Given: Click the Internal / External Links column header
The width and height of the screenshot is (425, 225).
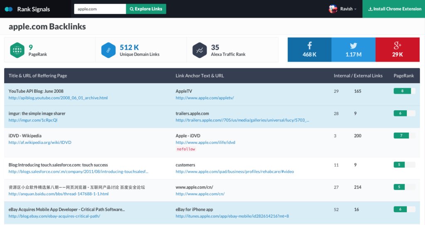Looking at the screenshot, I should click(x=358, y=76).
